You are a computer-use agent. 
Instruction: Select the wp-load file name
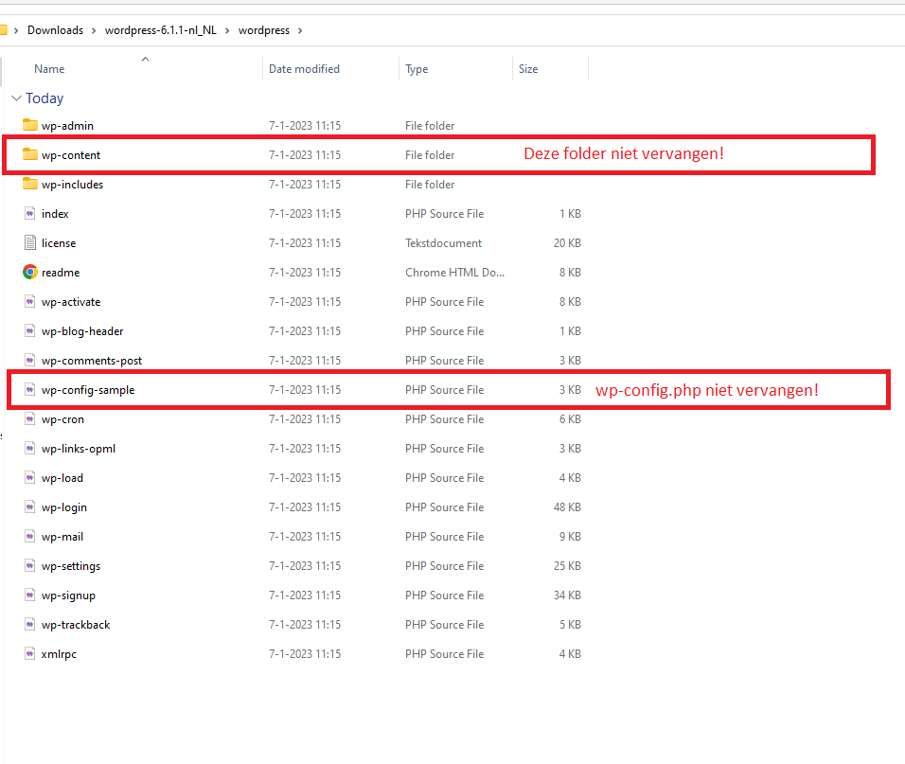coord(62,478)
